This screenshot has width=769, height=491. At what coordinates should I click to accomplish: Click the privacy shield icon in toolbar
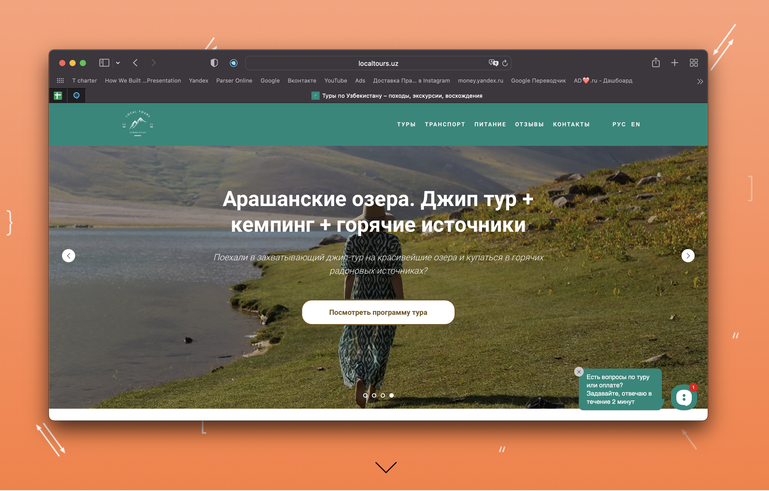214,63
